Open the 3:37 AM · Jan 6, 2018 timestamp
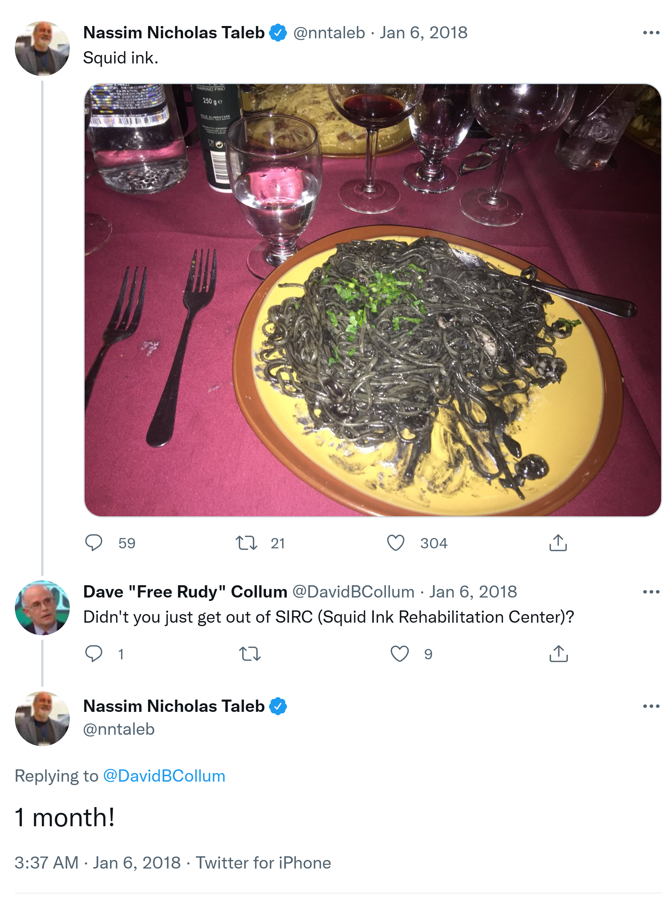Viewport: 672px width, 898px height. [x=98, y=863]
